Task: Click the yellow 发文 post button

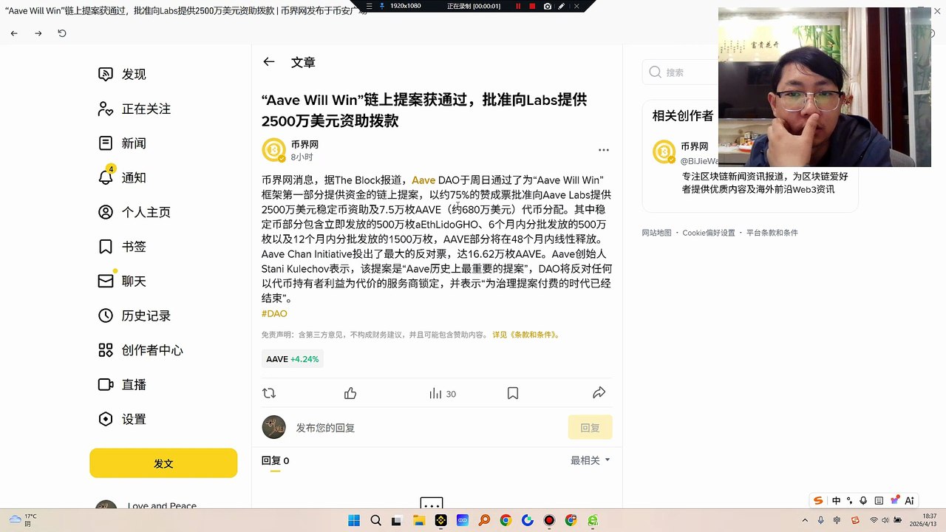Action: 163,463
